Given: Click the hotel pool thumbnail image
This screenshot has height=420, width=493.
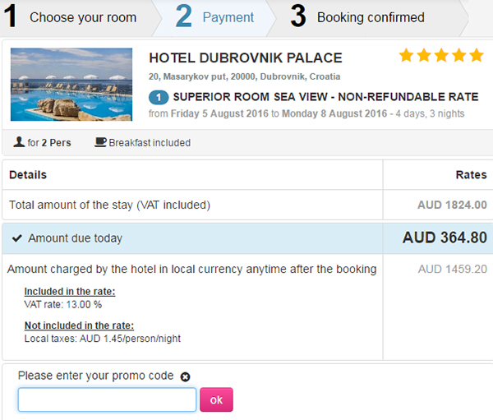Looking at the screenshot, I should [x=71, y=84].
